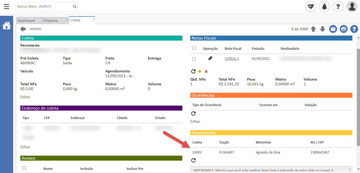Screen dimensions: 360x173
Task: Tick the checkbox for nota 519926-3
Action: pyautogui.click(x=194, y=59)
